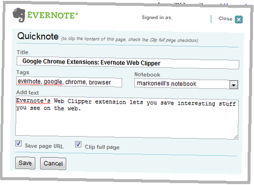Toggle the Save page URL checkbox
The height and width of the screenshot is (185, 254).
click(19, 143)
